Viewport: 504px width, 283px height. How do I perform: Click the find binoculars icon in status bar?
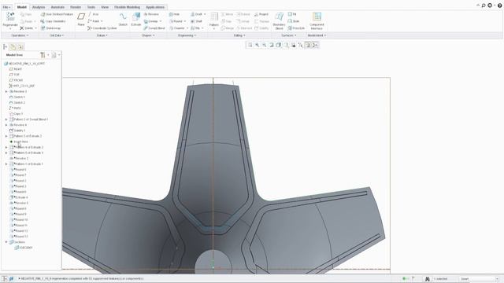tap(427, 279)
